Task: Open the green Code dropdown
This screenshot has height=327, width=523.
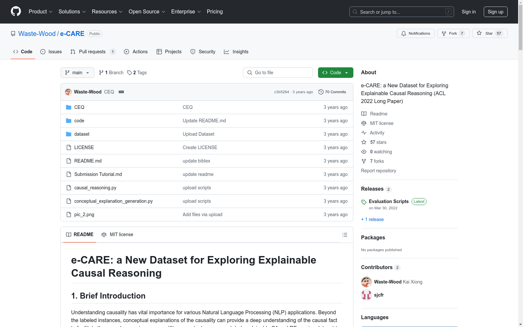Action: click(x=335, y=73)
